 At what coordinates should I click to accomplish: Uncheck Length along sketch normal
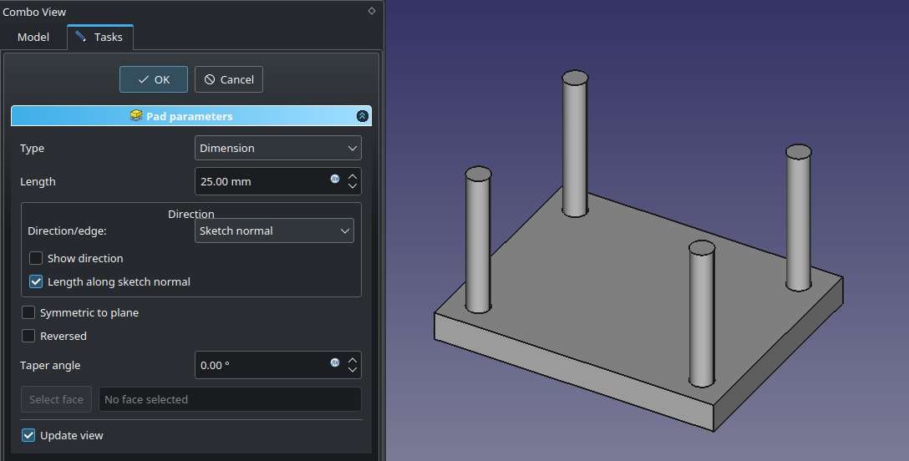click(x=36, y=281)
